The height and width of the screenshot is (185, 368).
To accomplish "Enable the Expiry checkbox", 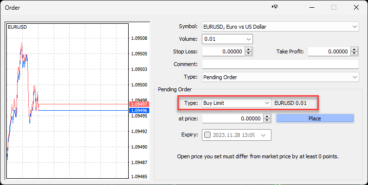I will (x=207, y=135).
